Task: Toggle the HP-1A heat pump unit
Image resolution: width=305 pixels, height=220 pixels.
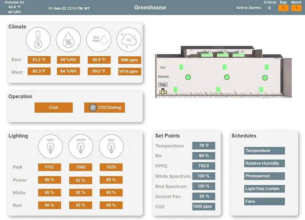Action: (207, 55)
